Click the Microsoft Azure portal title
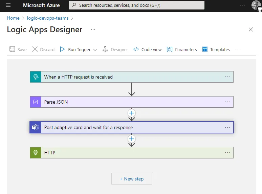This screenshot has height=194, width=262. coord(41,5)
